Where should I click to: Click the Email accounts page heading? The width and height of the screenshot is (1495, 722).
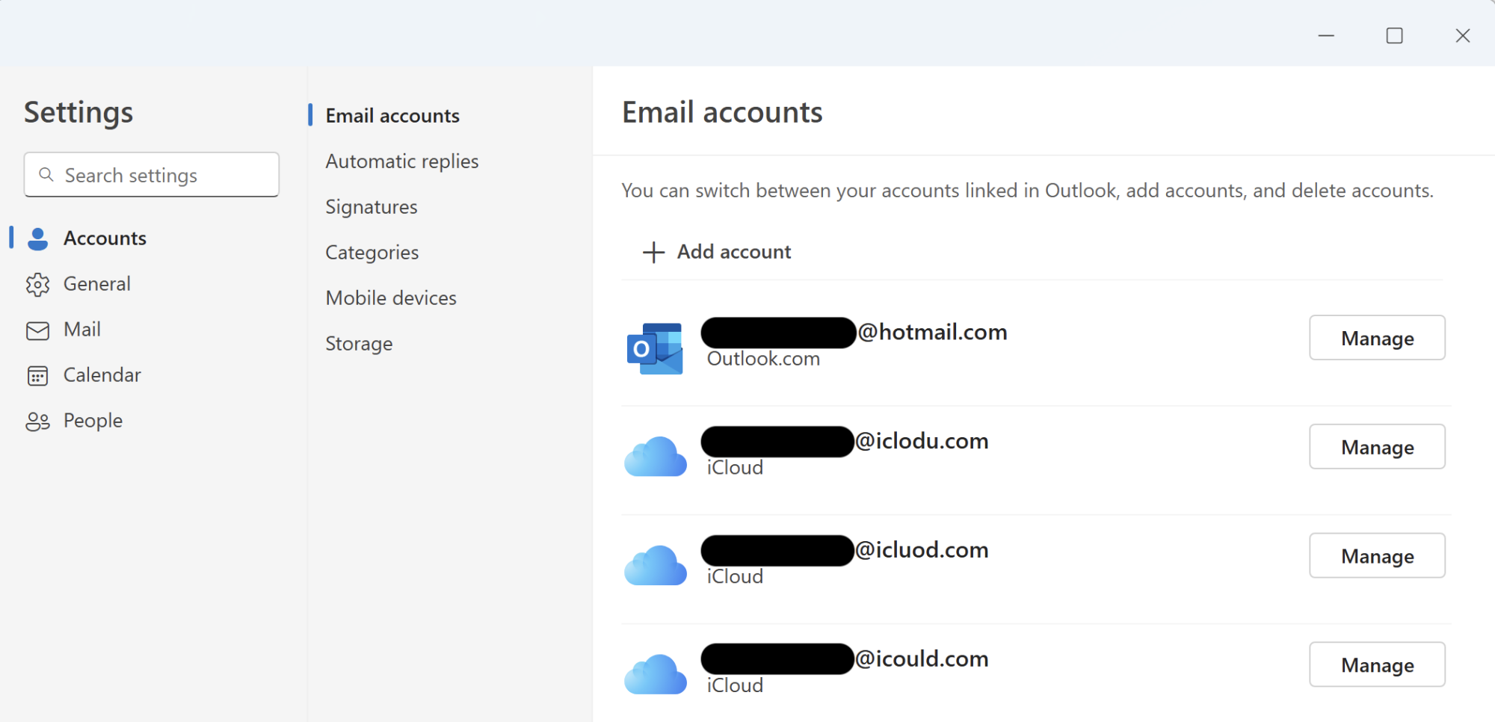[722, 113]
